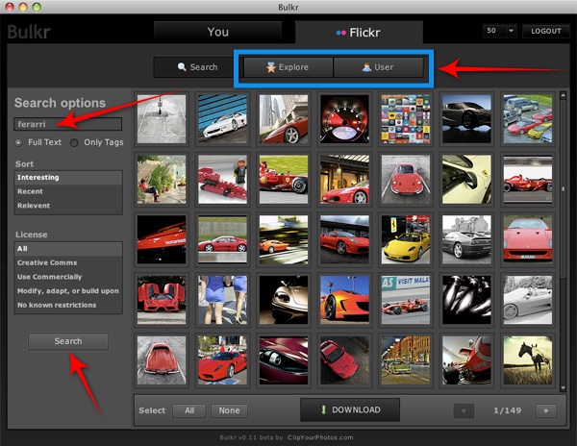Image resolution: width=577 pixels, height=446 pixels.
Task: Expand the 50 results-per-page dropdown
Action: pos(500,31)
